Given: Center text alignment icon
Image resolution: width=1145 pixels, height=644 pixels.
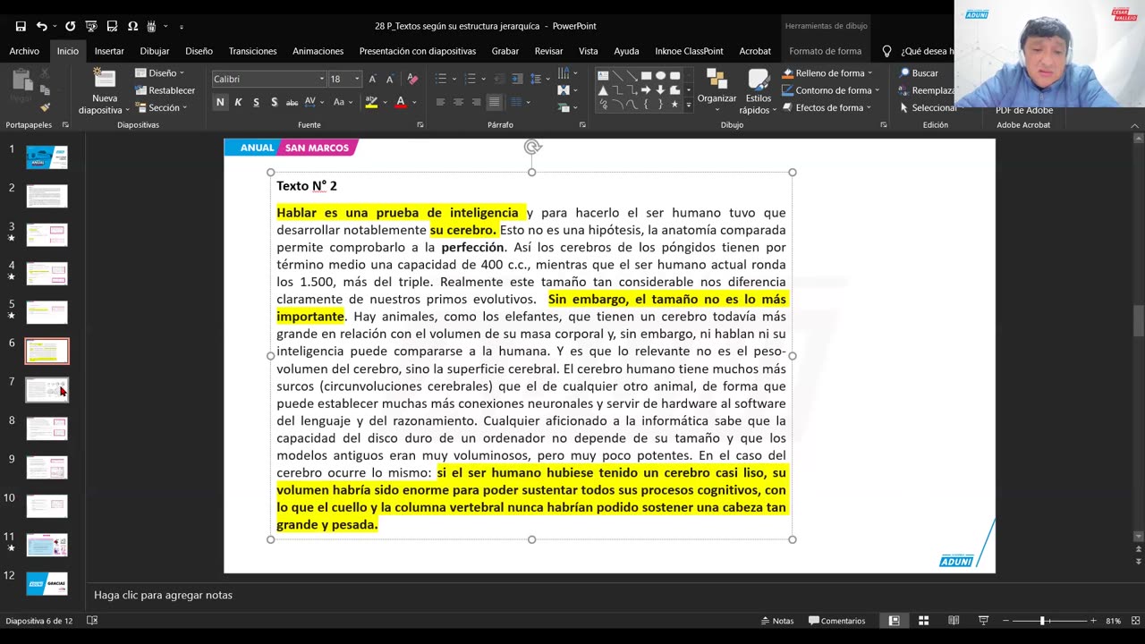Looking at the screenshot, I should (458, 102).
